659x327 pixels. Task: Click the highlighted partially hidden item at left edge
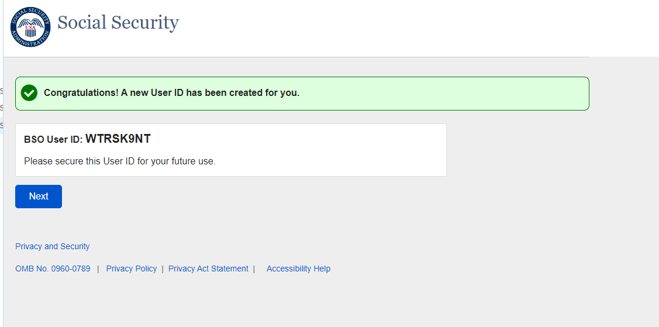2,125
